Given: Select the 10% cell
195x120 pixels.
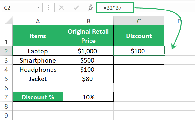Looking at the screenshot, I should 89,97.
